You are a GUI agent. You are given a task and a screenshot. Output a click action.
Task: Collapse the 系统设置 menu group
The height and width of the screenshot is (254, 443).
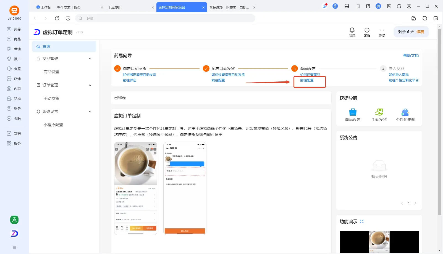(90, 112)
